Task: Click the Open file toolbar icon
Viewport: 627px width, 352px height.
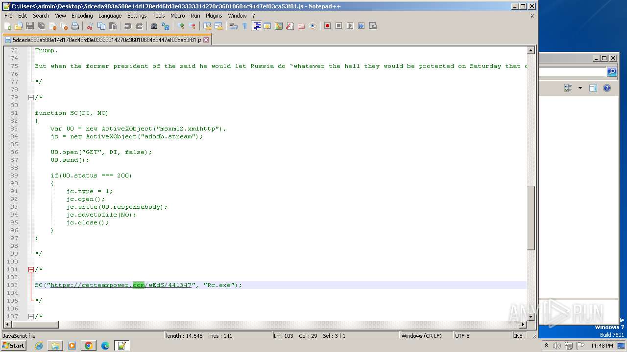Action: (x=19, y=26)
